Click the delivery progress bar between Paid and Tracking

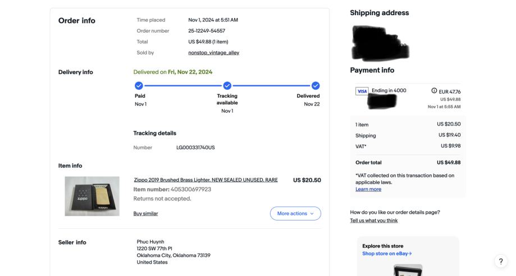coord(182,86)
